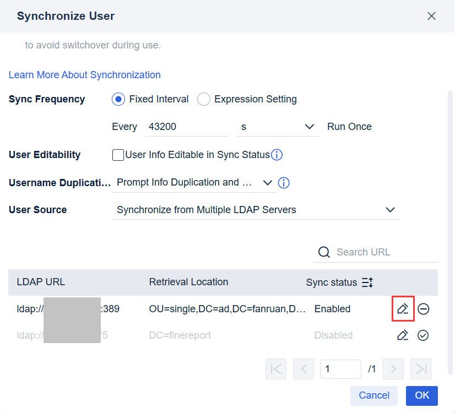Go to the next page of LDAP servers

coord(393,369)
